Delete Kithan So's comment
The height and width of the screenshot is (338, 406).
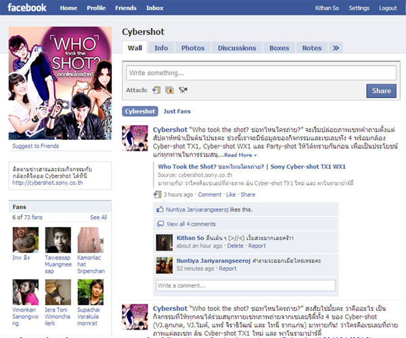click(235, 245)
